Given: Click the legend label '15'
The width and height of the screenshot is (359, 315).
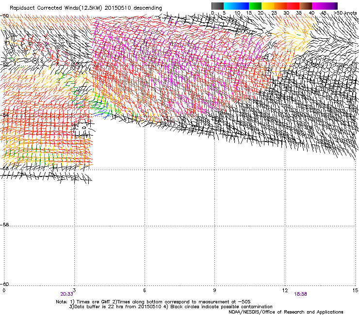Looking at the screenshot, I should tap(249, 13).
